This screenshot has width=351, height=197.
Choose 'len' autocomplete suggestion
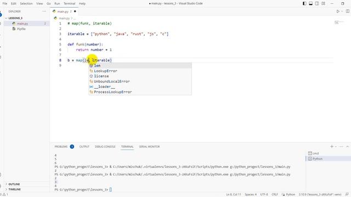coord(140,66)
